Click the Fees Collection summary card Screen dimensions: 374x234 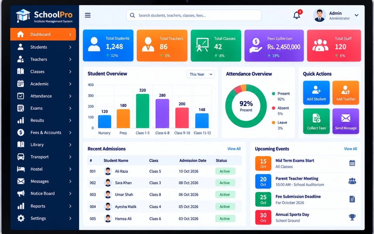274,46
